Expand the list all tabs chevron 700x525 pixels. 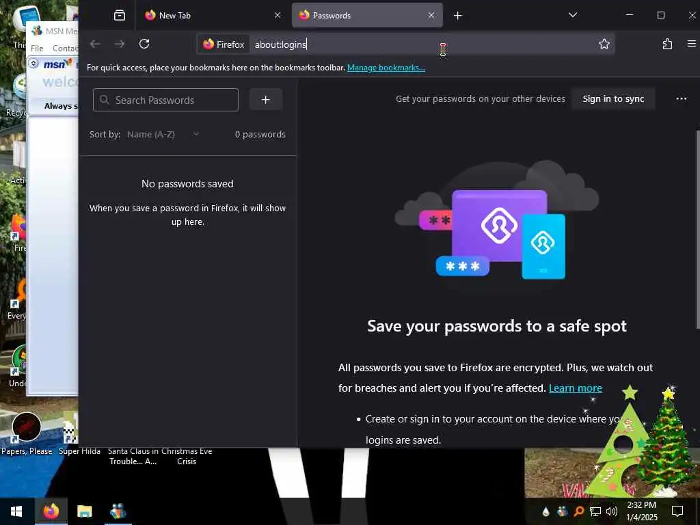tap(573, 15)
